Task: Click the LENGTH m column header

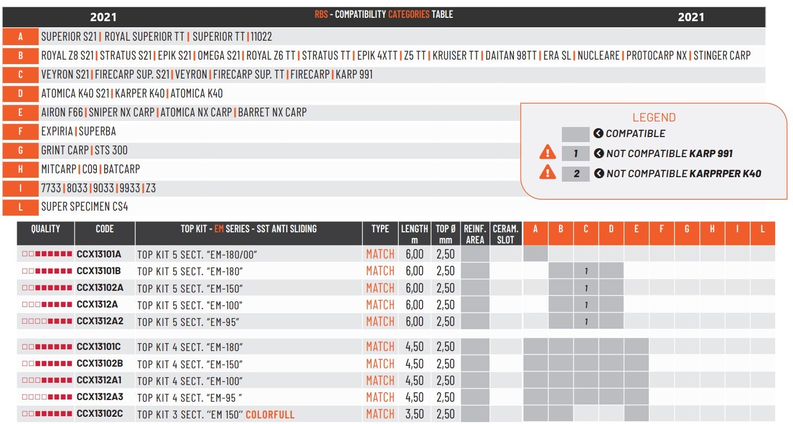Action: point(414,233)
